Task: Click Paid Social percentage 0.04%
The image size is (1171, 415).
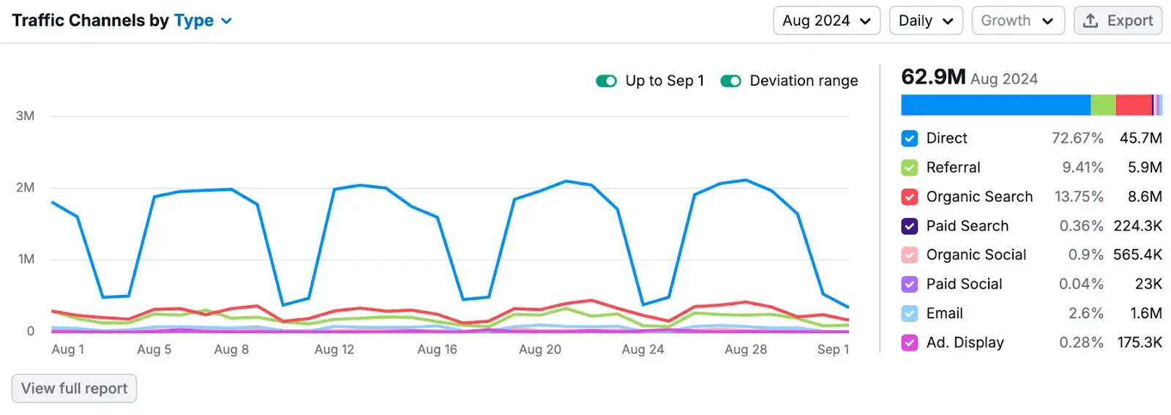Action: click(1081, 284)
